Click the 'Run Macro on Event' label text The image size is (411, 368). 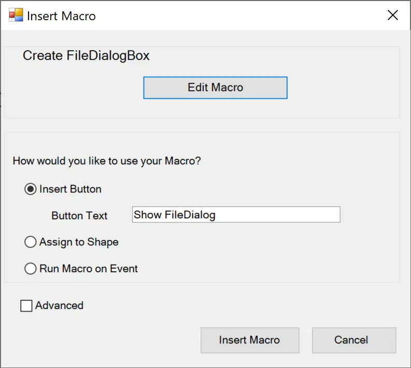pyautogui.click(x=89, y=269)
